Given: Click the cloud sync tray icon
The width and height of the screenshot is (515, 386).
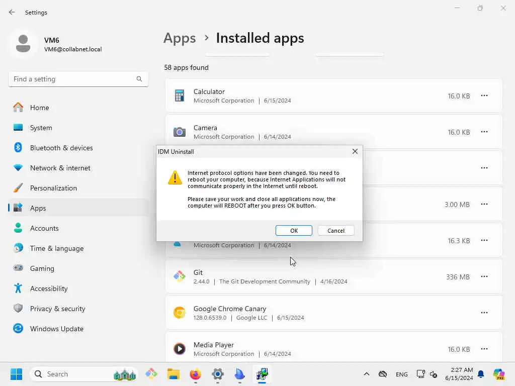Looking at the screenshot, I should tap(383, 374).
